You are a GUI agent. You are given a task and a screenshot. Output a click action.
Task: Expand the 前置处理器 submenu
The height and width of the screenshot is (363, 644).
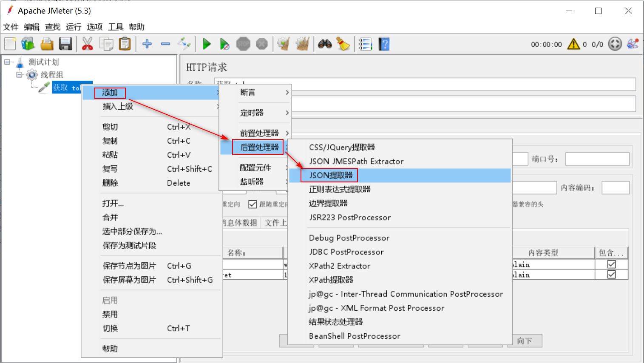pos(256,133)
